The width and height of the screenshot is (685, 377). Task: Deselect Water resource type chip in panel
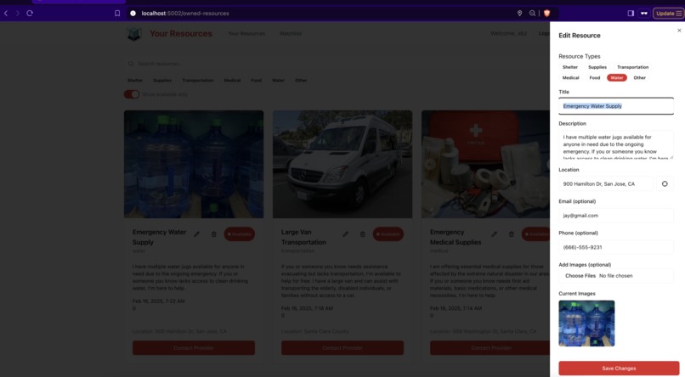tap(616, 77)
